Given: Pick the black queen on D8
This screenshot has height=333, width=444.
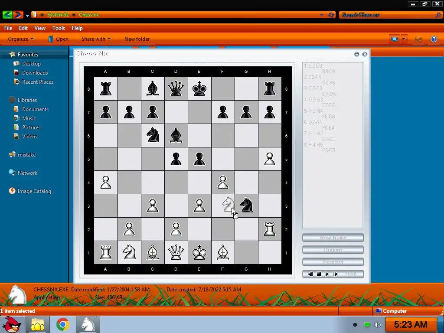Looking at the screenshot, I should pos(176,88).
